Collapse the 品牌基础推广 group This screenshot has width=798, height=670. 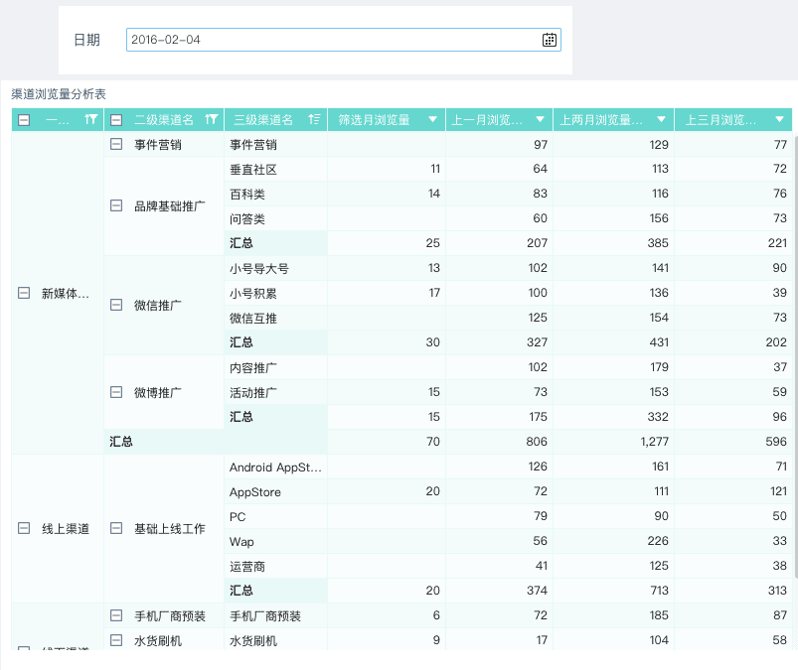(x=116, y=205)
